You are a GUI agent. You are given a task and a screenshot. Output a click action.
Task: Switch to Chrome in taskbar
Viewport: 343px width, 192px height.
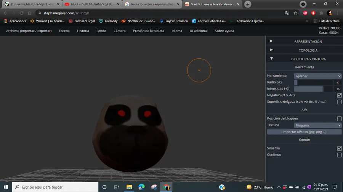coord(166,187)
